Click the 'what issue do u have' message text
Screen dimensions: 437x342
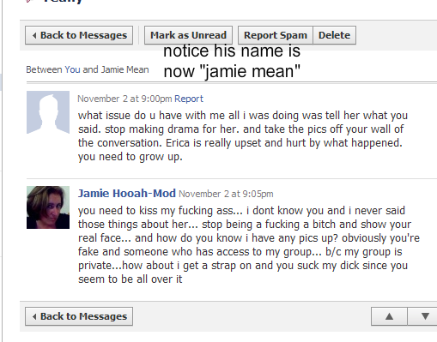(243, 136)
